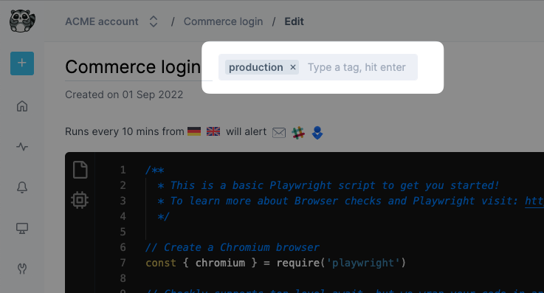
Task: Select the file icon in code editor
Action: (80, 170)
